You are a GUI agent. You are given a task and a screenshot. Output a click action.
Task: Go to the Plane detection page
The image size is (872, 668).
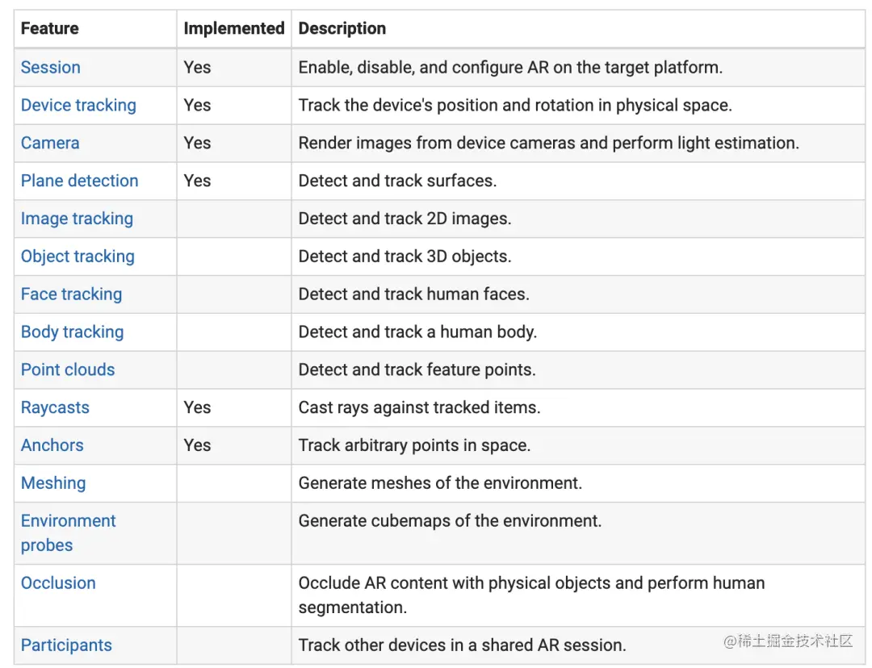click(79, 182)
